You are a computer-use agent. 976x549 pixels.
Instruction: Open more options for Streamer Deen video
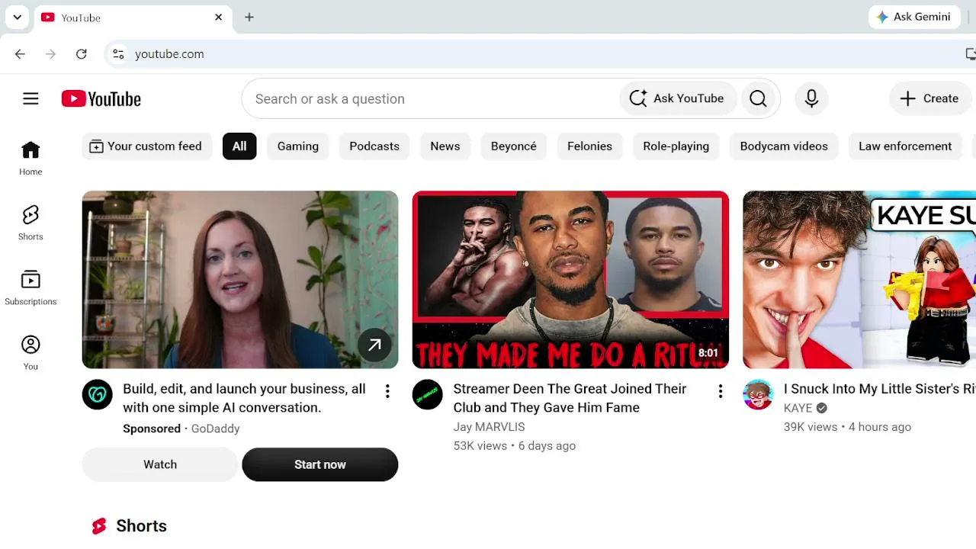click(x=720, y=391)
